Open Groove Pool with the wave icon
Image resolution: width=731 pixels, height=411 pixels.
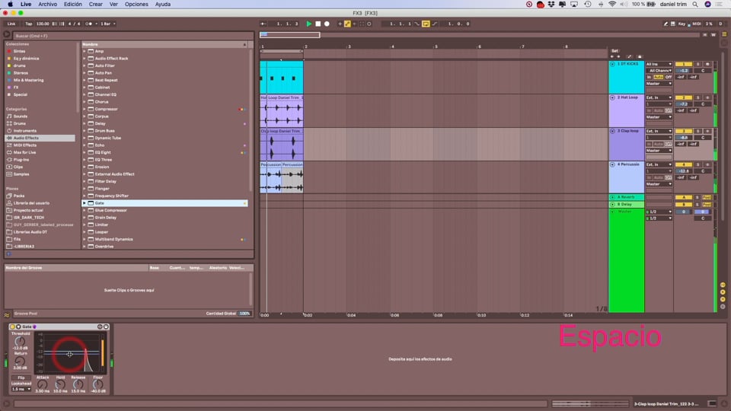7,315
